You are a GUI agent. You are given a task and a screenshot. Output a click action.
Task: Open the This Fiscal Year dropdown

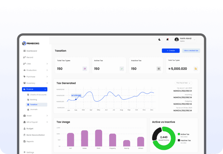tap(183, 83)
